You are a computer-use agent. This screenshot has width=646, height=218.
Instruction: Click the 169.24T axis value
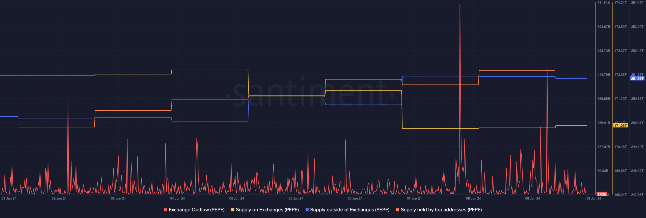tap(621, 195)
